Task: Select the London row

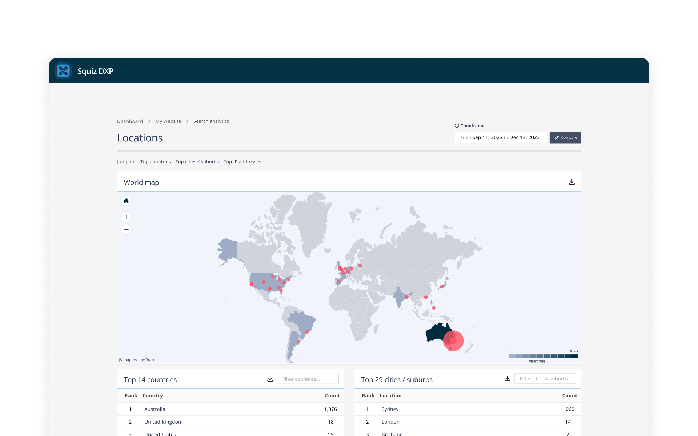Action: (468, 422)
